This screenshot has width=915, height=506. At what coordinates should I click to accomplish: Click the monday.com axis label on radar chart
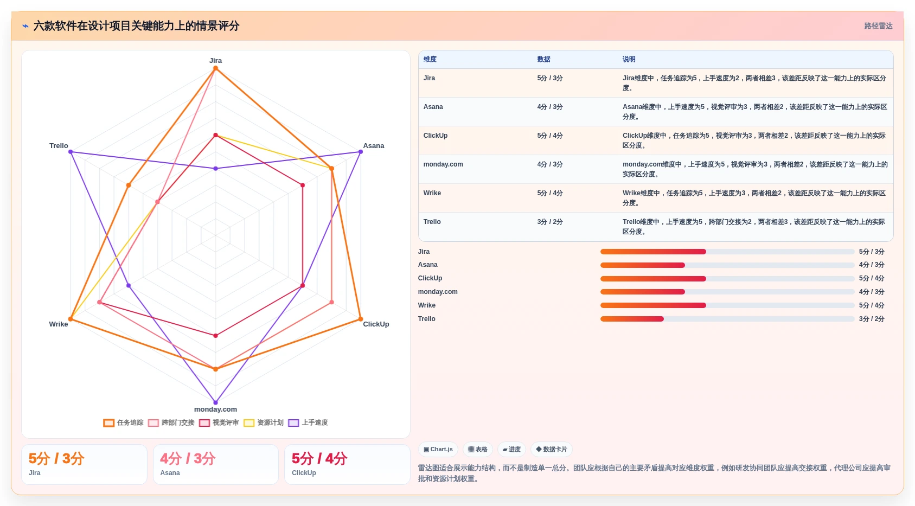tap(215, 409)
